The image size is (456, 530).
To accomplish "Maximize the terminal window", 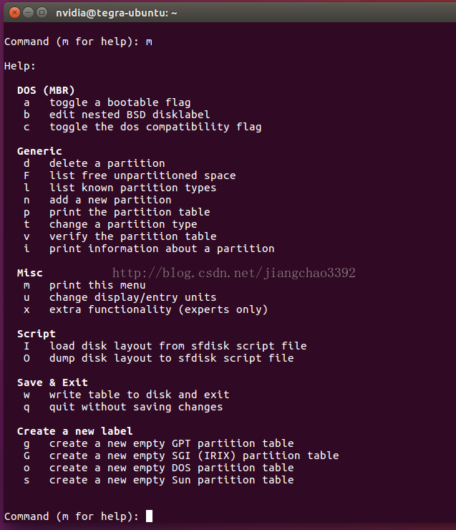I will (x=42, y=13).
